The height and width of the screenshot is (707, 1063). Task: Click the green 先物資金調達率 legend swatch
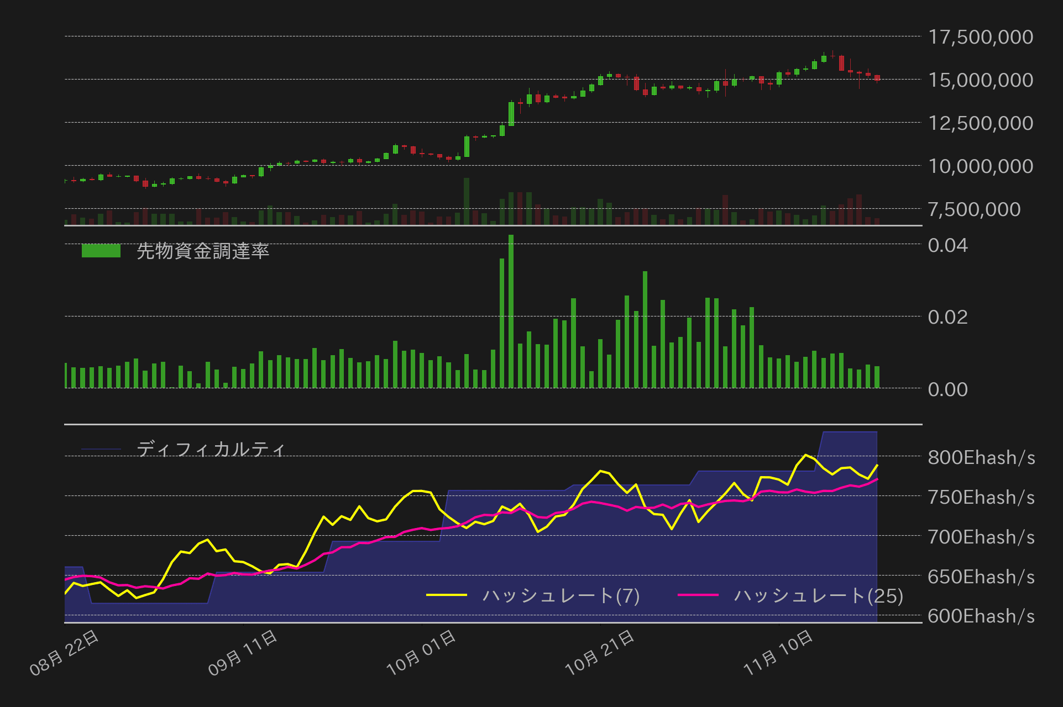pyautogui.click(x=101, y=251)
